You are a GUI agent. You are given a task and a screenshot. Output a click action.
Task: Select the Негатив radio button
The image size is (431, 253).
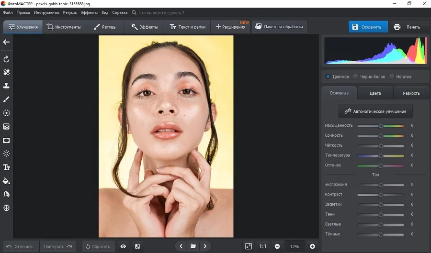(391, 77)
